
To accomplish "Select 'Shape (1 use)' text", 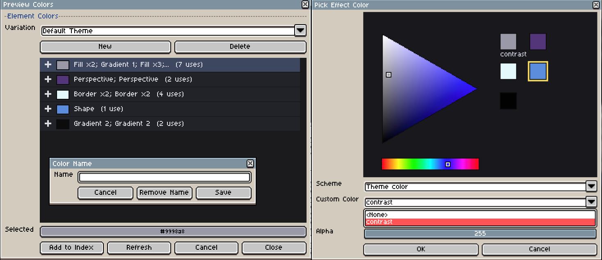I will (x=98, y=109).
